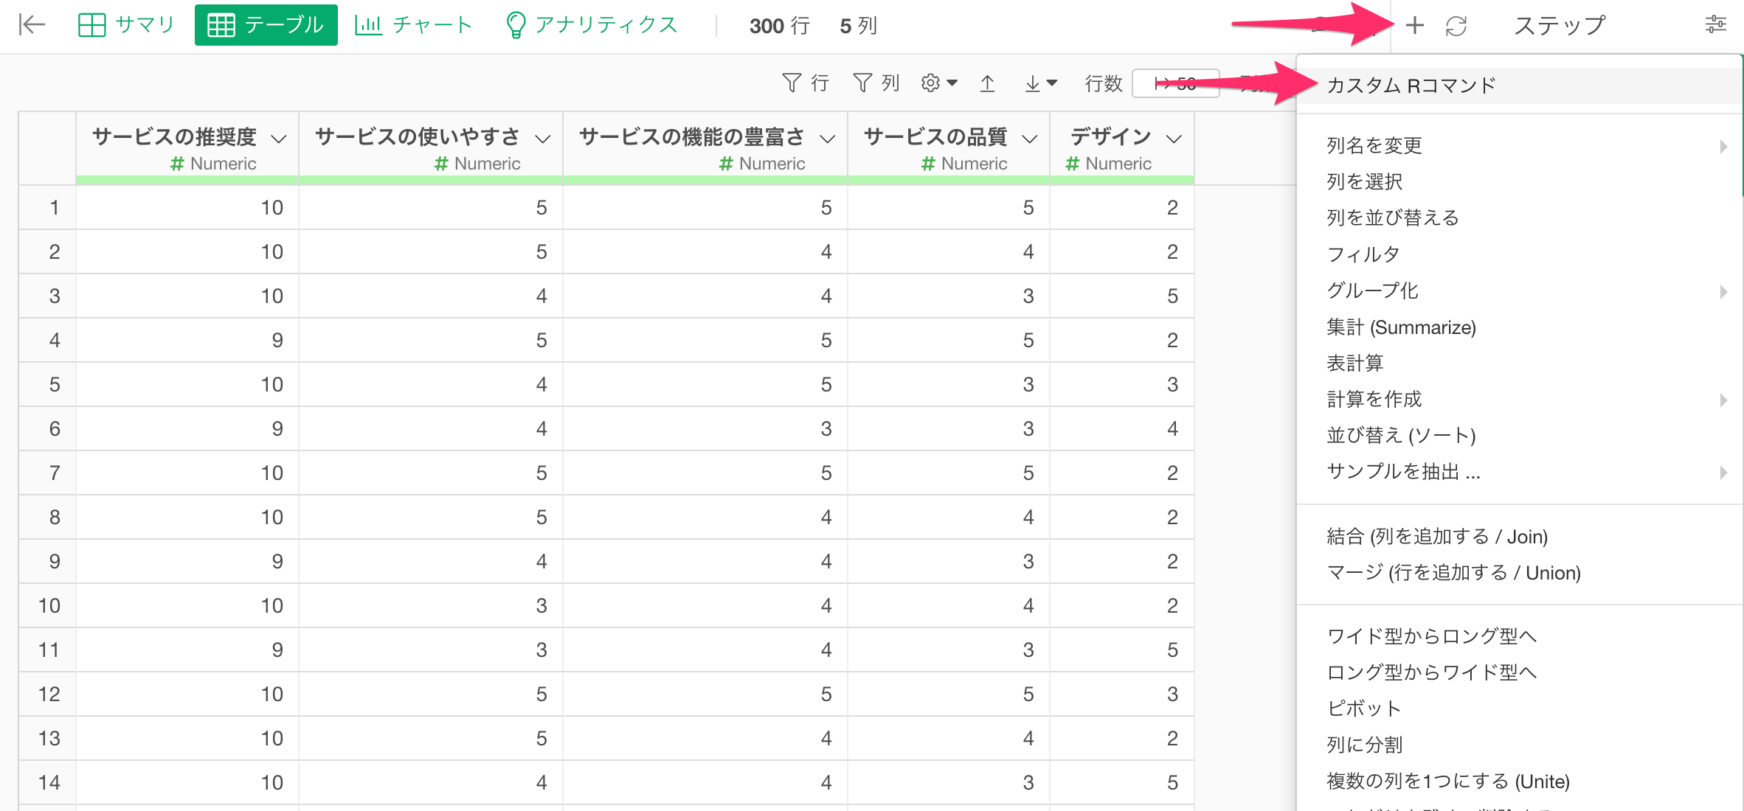Choose 並び替え (ソート) menu item

click(x=1519, y=435)
